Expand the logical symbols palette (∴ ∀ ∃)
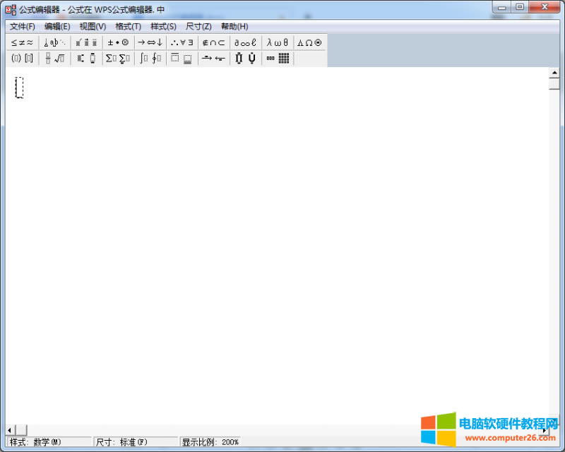 click(182, 42)
